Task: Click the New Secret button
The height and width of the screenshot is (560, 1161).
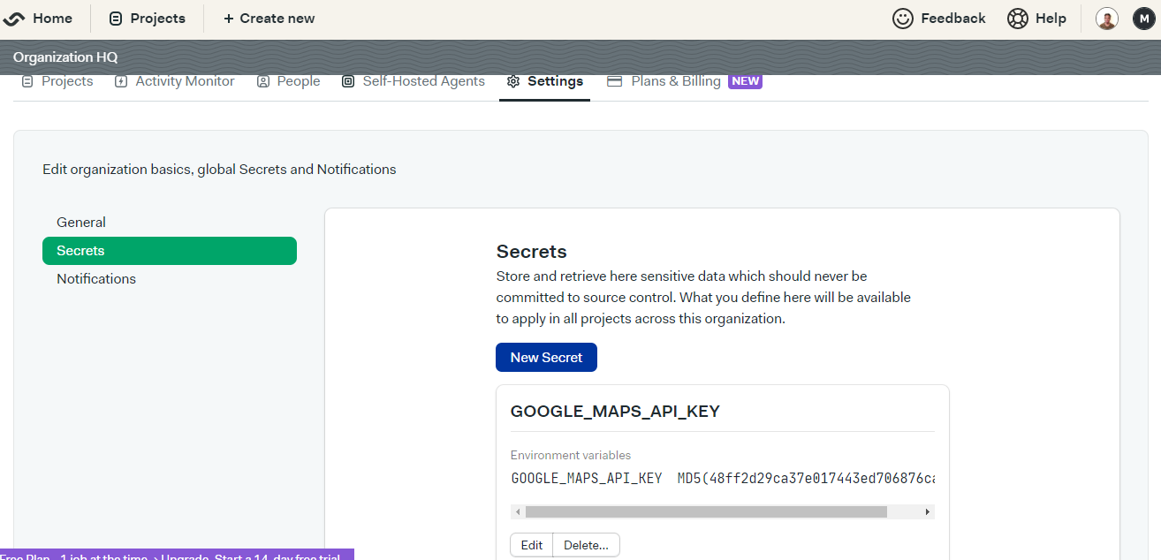Action: coord(546,357)
